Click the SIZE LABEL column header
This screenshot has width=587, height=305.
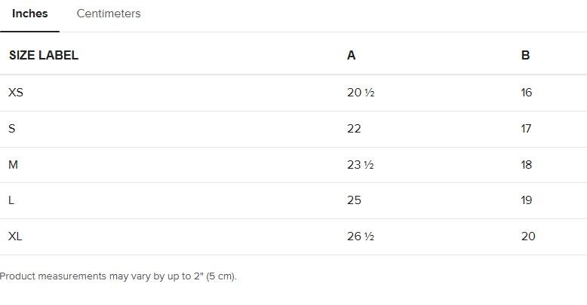43,55
